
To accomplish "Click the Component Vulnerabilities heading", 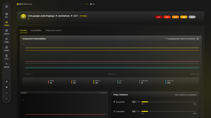I will 34,39.
